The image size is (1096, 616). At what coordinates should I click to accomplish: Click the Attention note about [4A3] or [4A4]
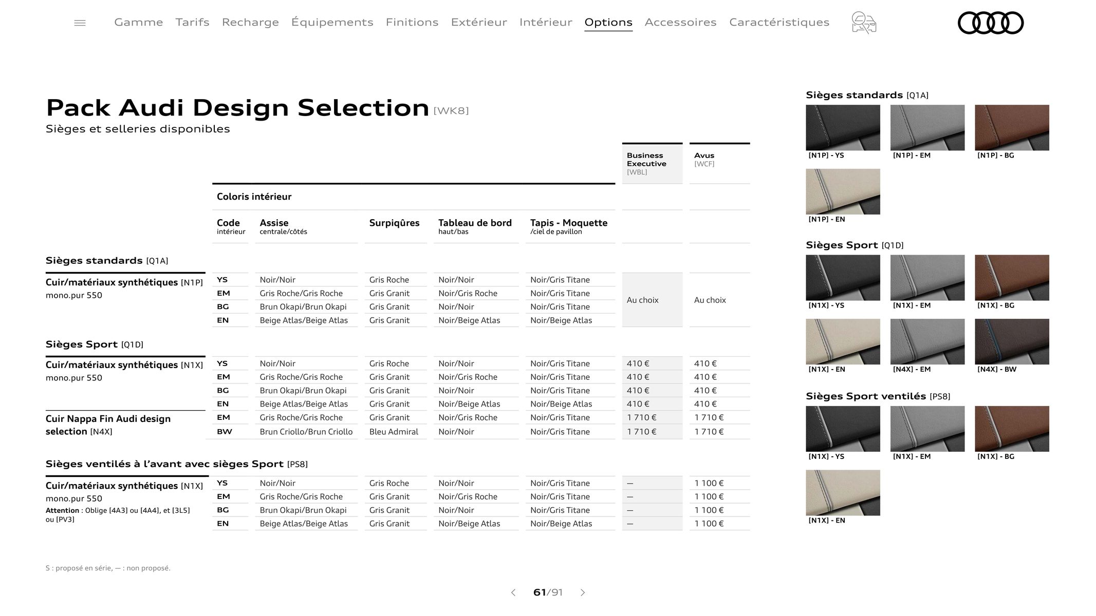pyautogui.click(x=118, y=515)
